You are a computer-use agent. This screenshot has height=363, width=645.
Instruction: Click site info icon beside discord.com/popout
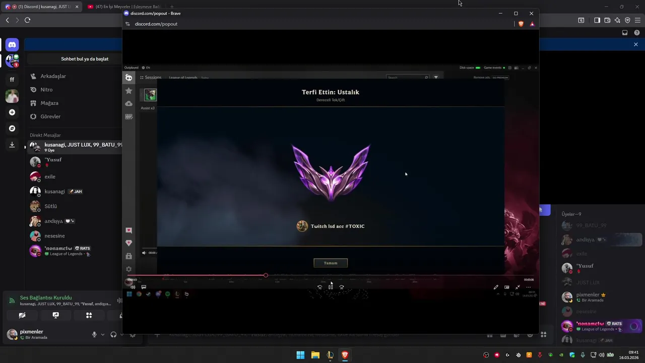pos(127,24)
